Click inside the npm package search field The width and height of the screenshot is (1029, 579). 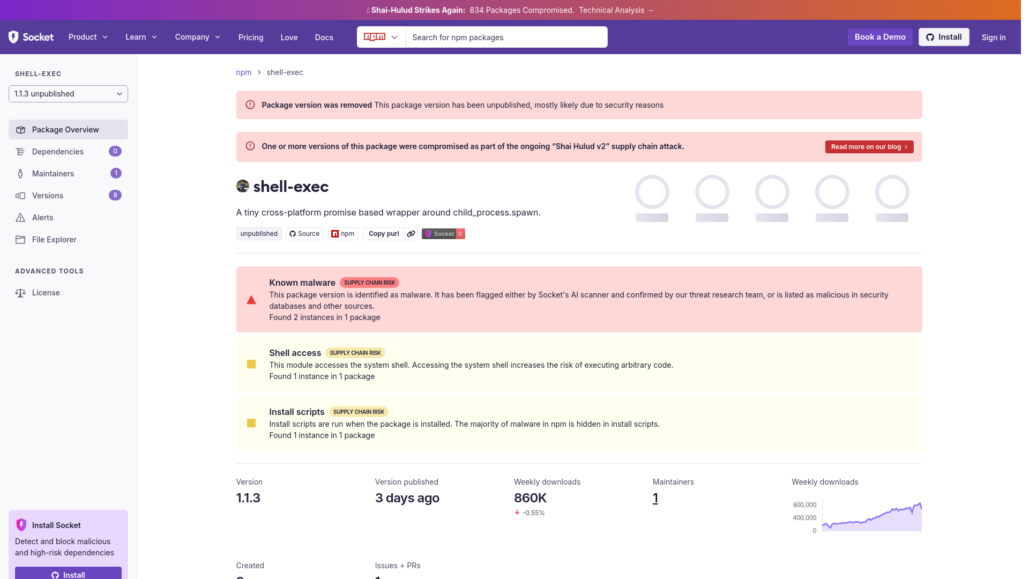pos(506,37)
